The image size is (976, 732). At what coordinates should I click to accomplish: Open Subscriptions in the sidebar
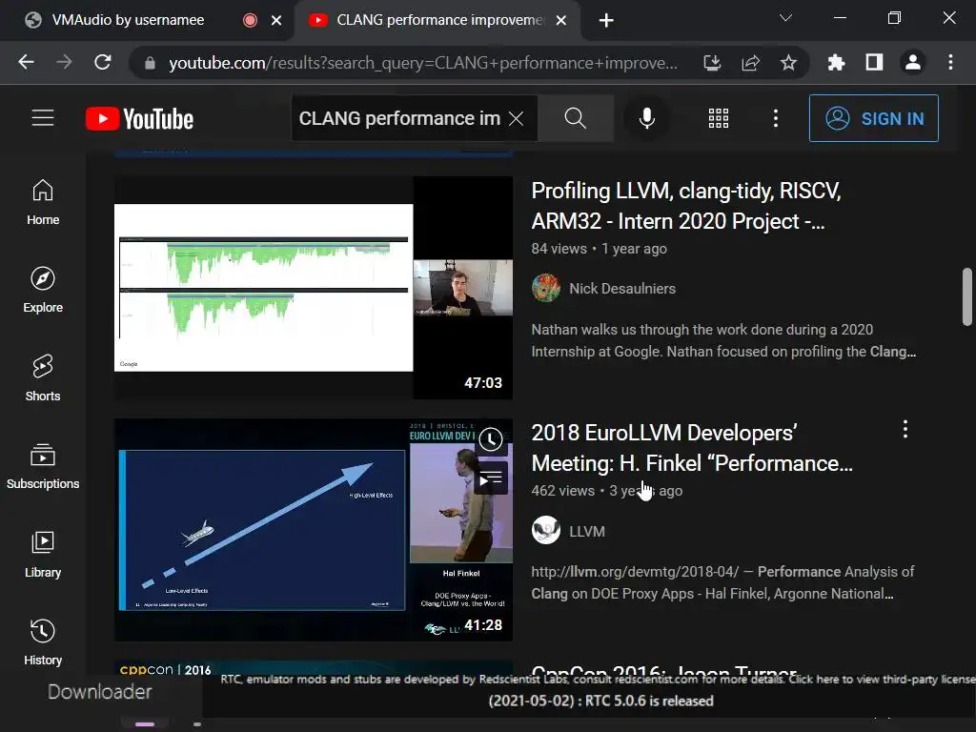click(x=43, y=466)
